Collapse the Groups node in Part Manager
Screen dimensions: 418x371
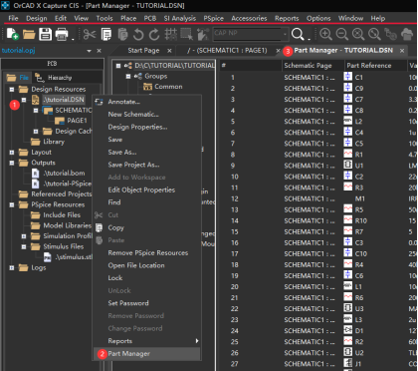(128, 77)
